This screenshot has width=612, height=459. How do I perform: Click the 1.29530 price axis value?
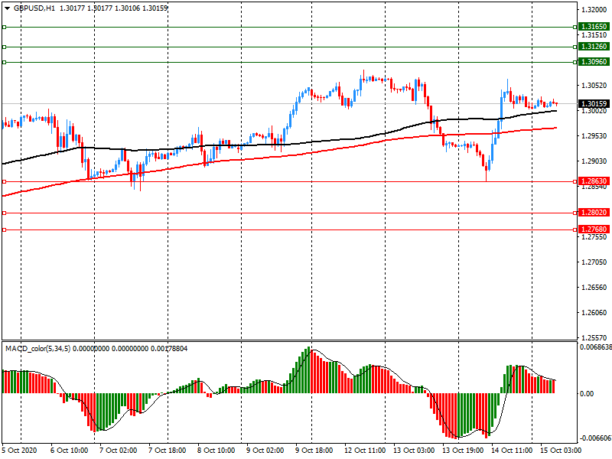594,136
